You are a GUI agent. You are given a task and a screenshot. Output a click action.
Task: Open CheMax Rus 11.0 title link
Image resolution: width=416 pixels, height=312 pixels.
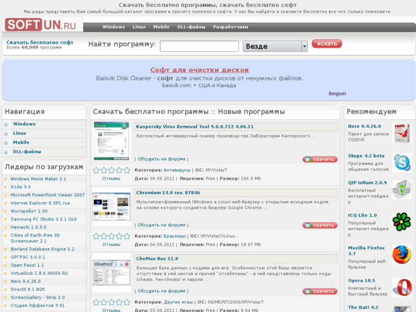(157, 259)
